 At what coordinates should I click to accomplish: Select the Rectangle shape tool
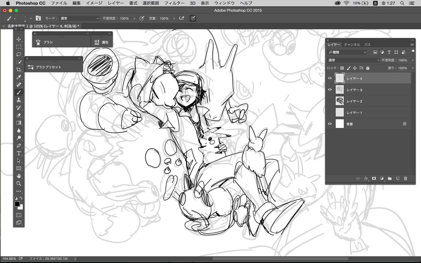coord(19,168)
